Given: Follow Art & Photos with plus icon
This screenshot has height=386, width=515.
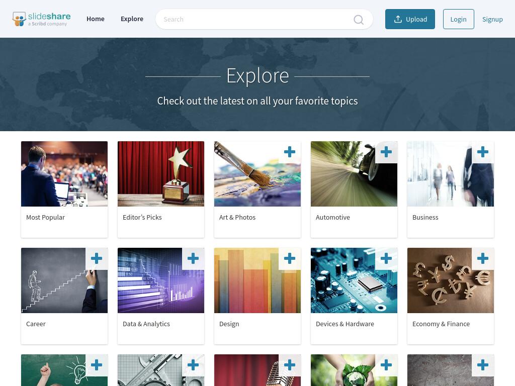Looking at the screenshot, I should click(x=289, y=152).
